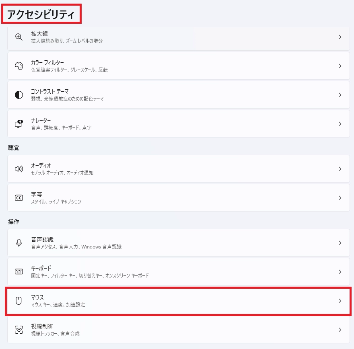
Task: Expand the カラー フィルター row chevron
Action: coord(340,66)
